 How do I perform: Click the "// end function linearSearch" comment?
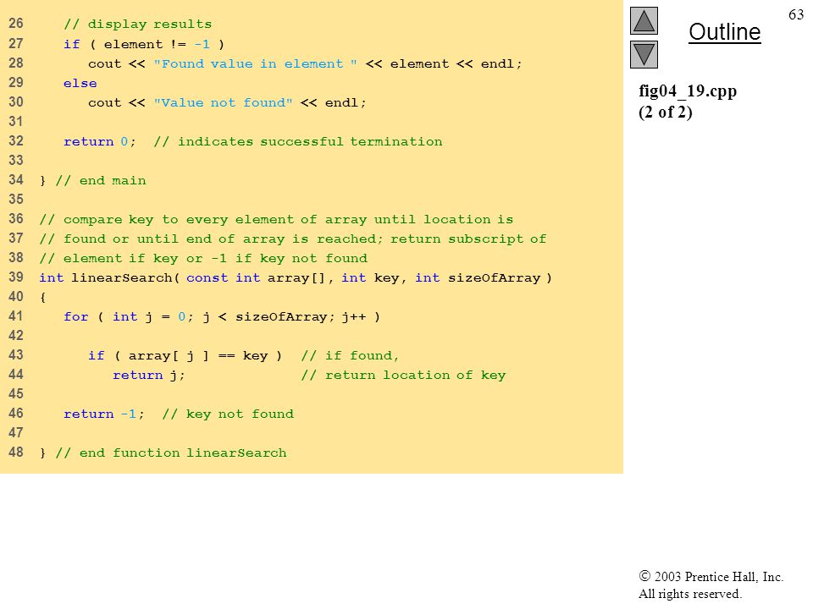171,453
